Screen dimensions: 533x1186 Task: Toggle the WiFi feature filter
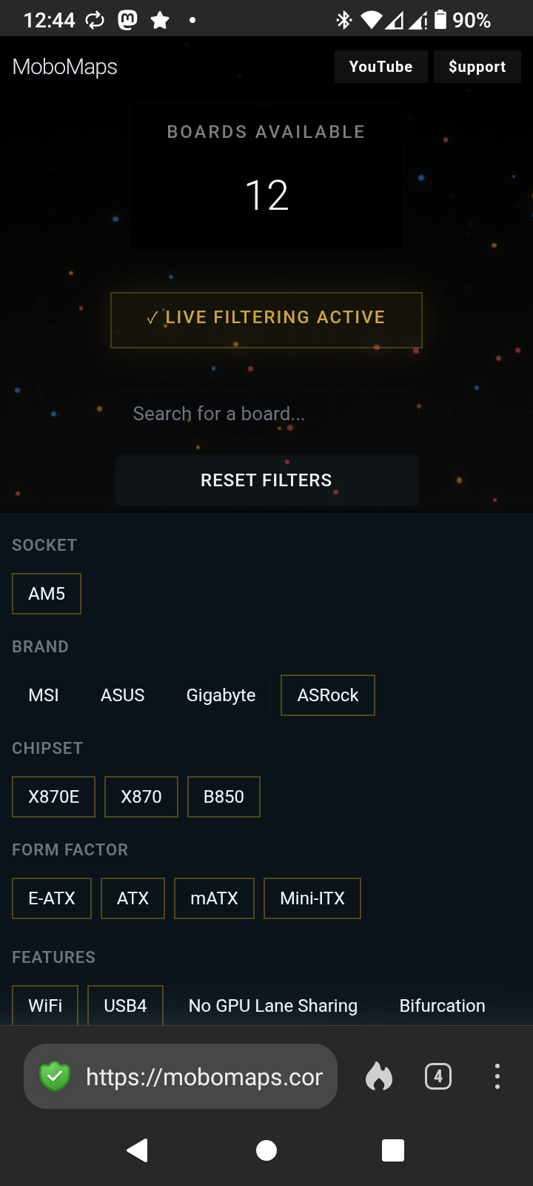point(45,1005)
